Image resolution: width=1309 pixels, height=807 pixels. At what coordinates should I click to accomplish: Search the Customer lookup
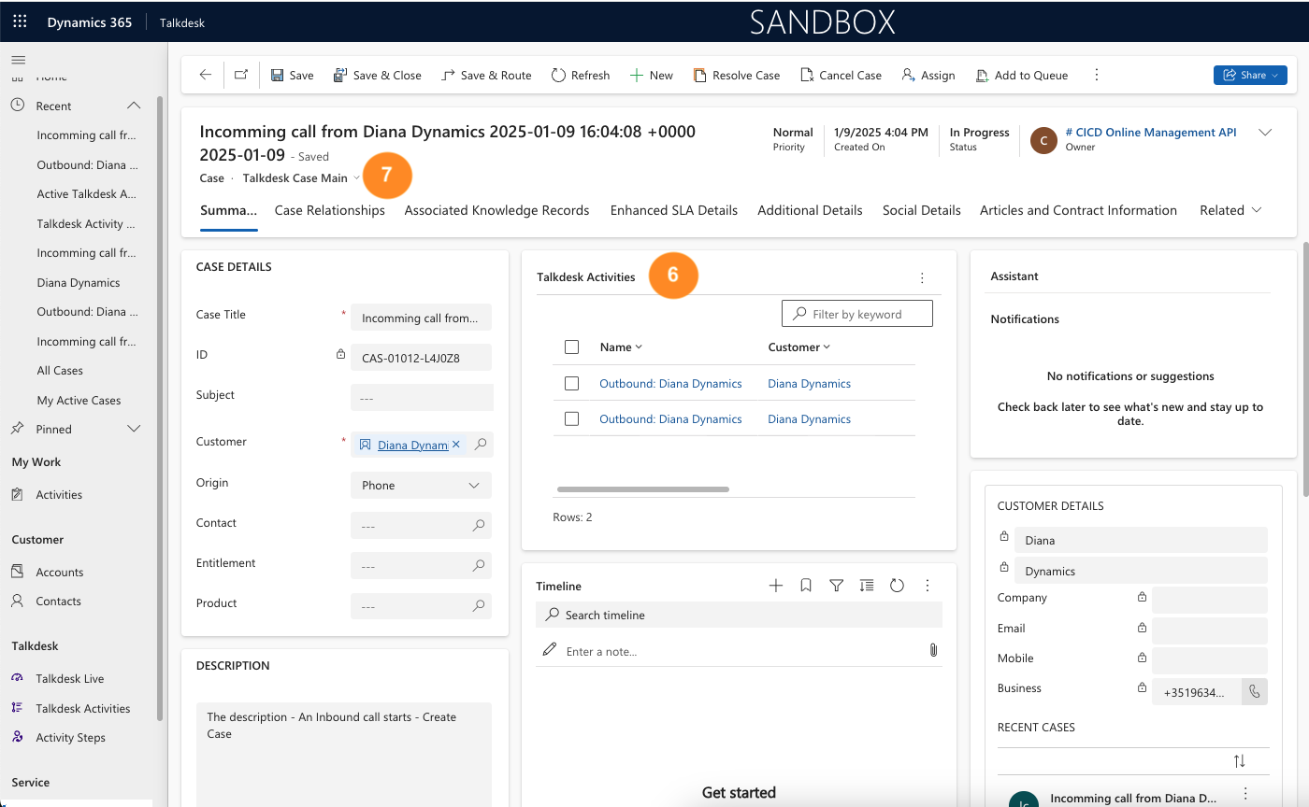coord(480,445)
